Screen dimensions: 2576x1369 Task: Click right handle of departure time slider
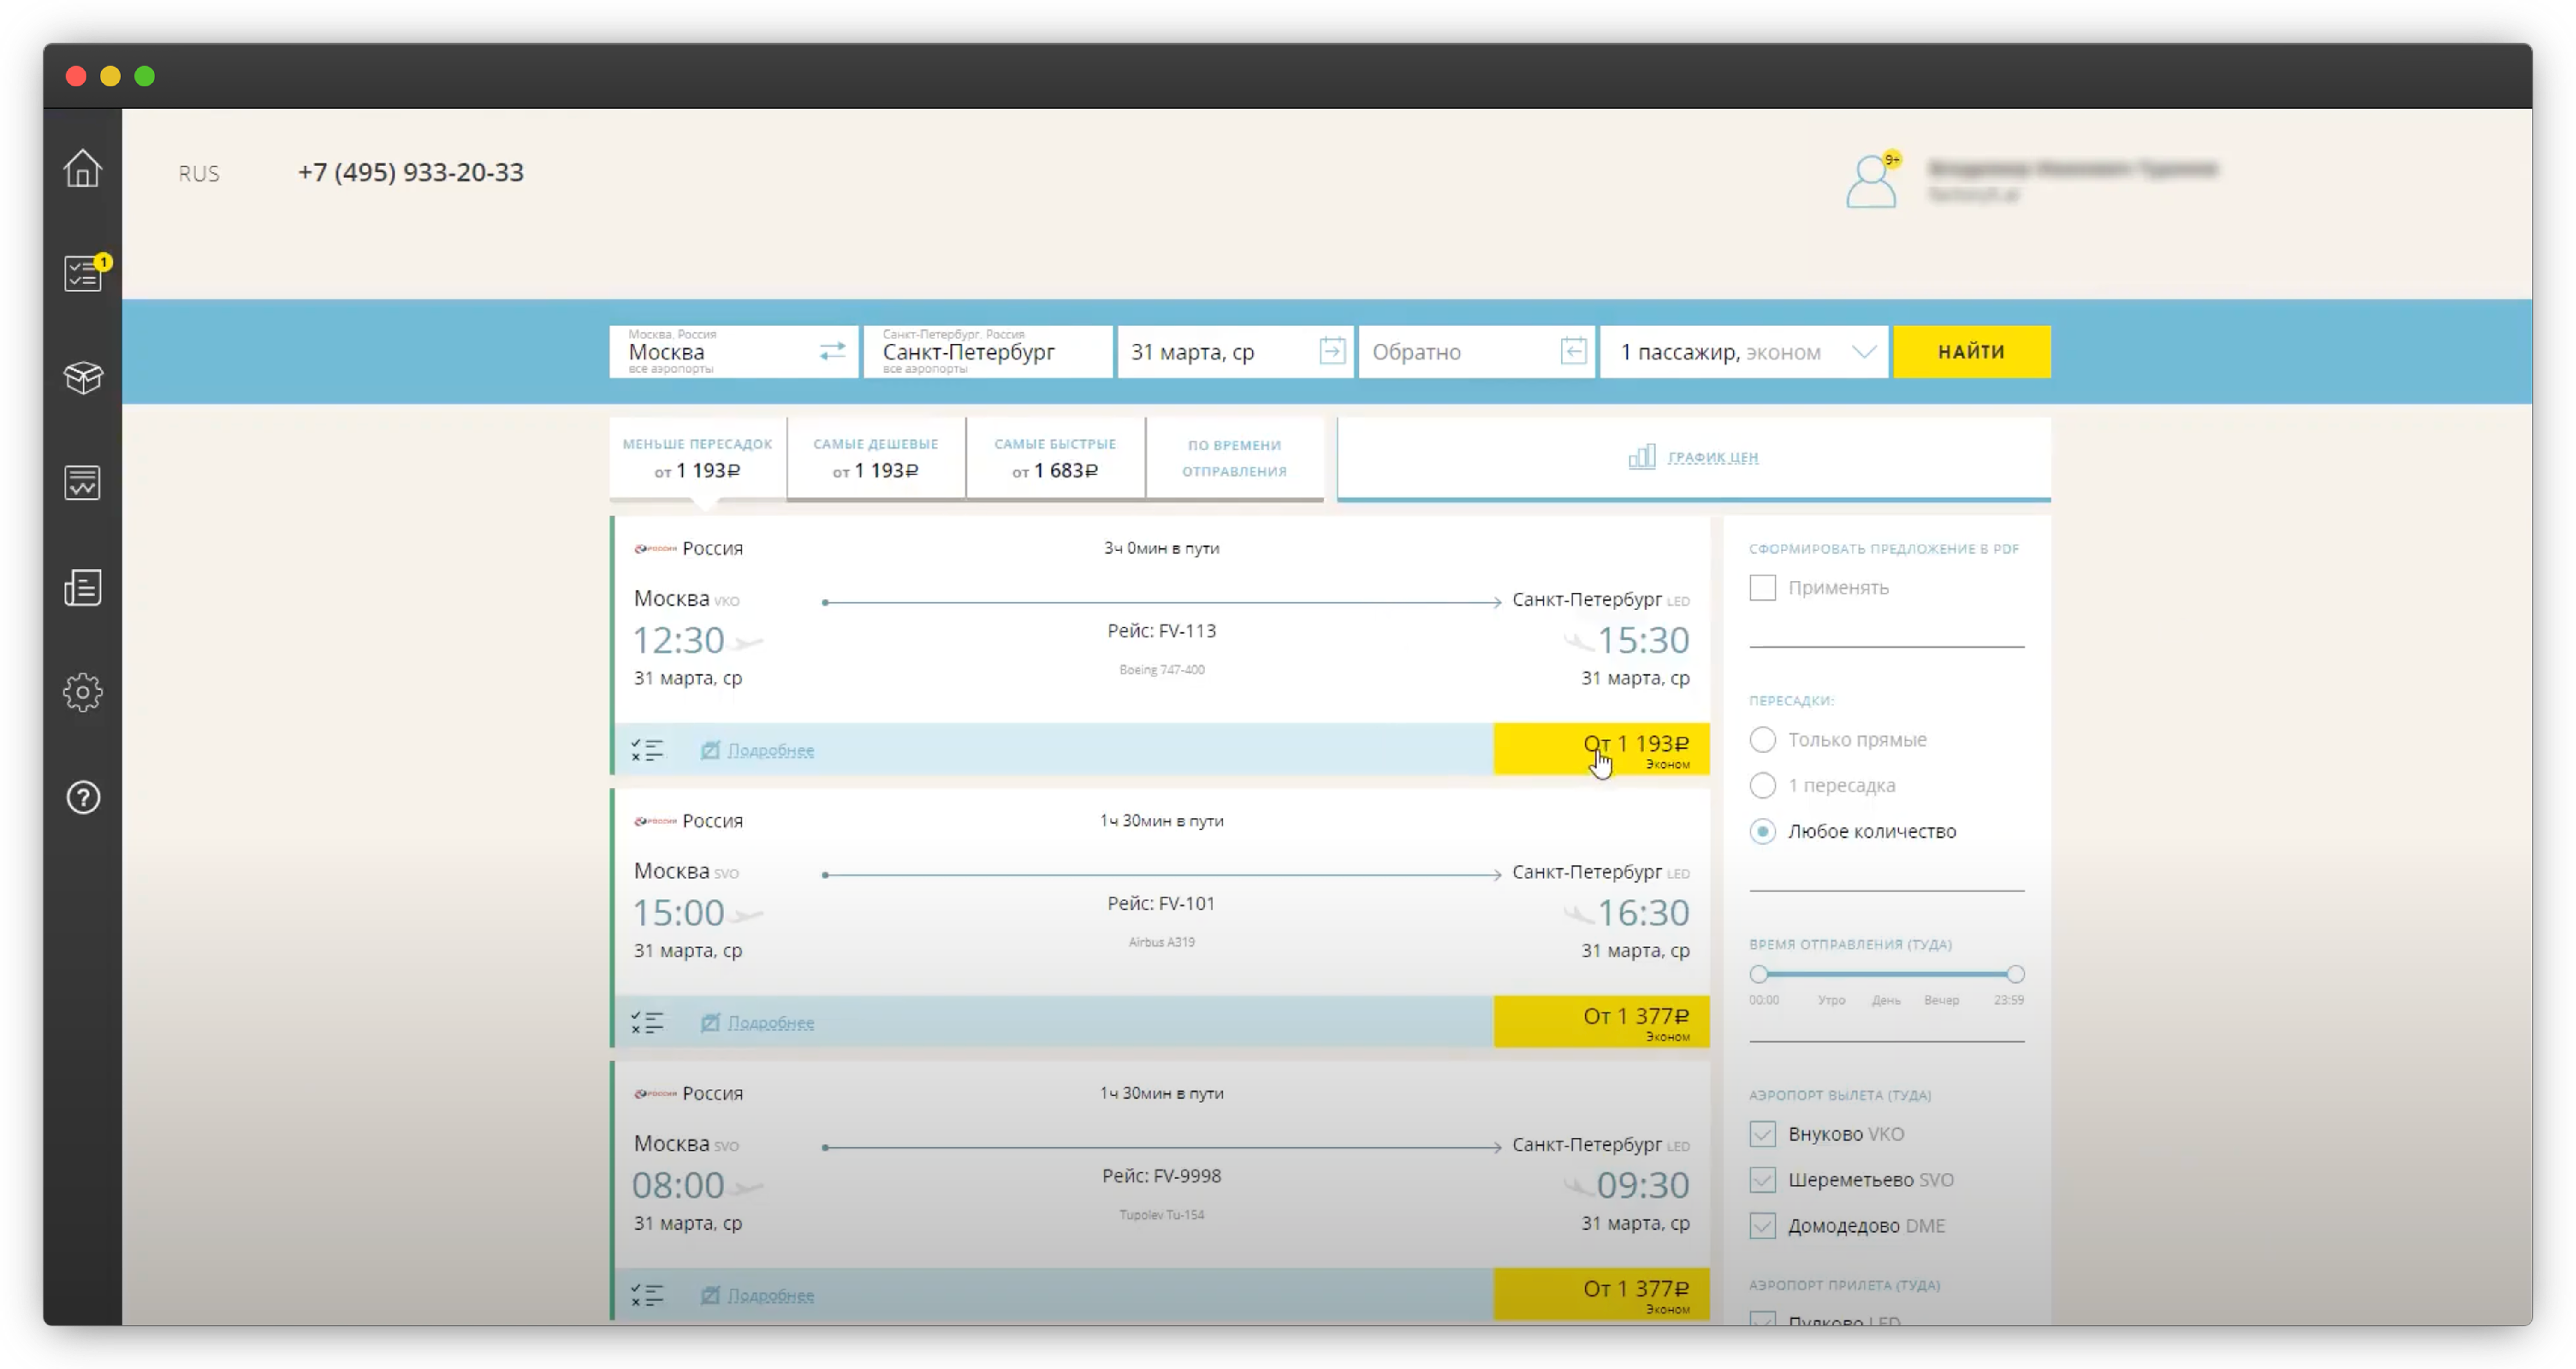2015,974
